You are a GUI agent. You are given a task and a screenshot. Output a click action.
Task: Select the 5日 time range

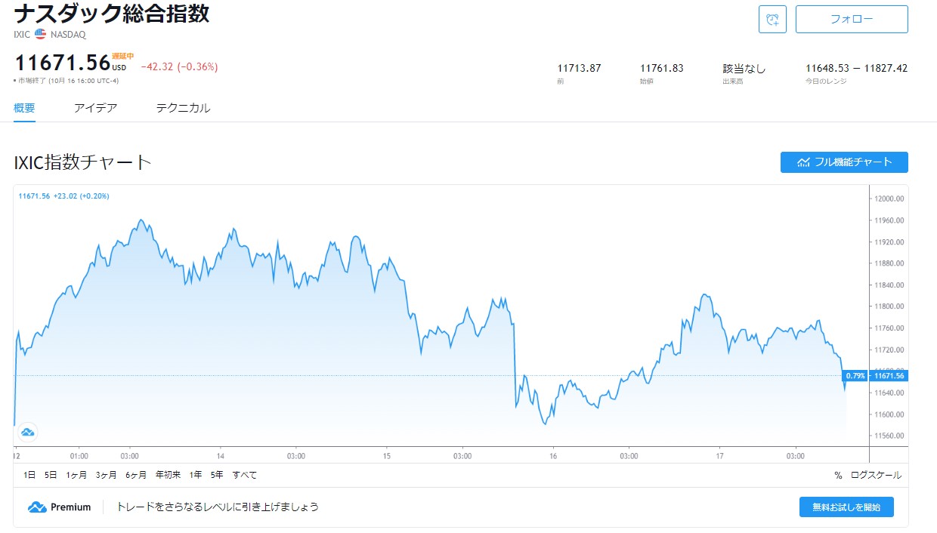51,475
